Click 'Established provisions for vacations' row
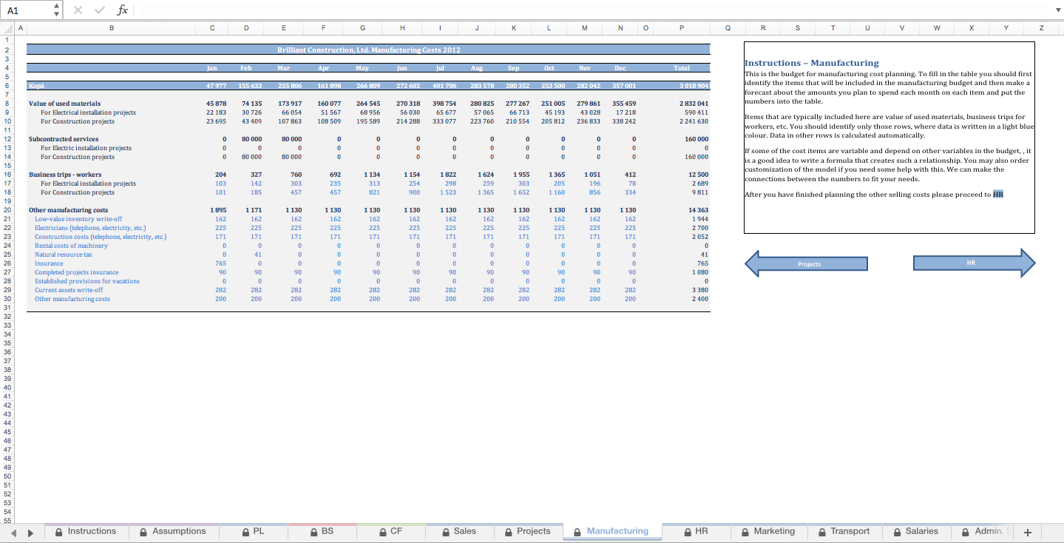The width and height of the screenshot is (1064, 543). [87, 281]
